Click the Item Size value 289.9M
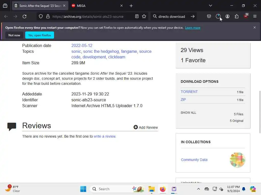261x195 pixels. coord(78,63)
